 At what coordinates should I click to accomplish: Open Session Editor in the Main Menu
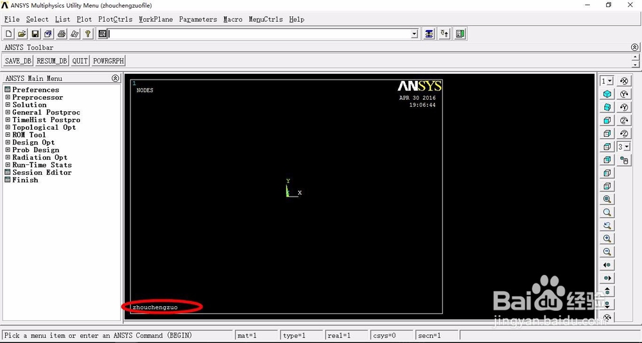click(x=42, y=172)
